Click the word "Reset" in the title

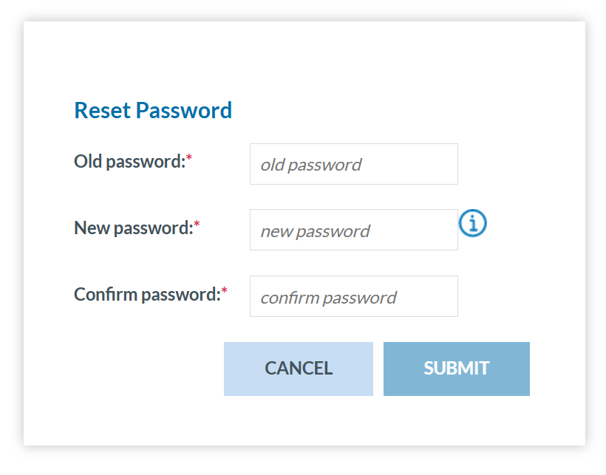tap(102, 111)
